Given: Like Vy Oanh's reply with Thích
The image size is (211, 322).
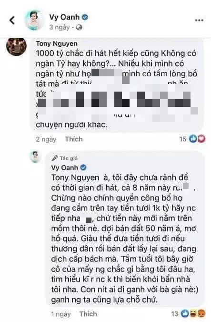Looking at the screenshot, I should (88, 314).
